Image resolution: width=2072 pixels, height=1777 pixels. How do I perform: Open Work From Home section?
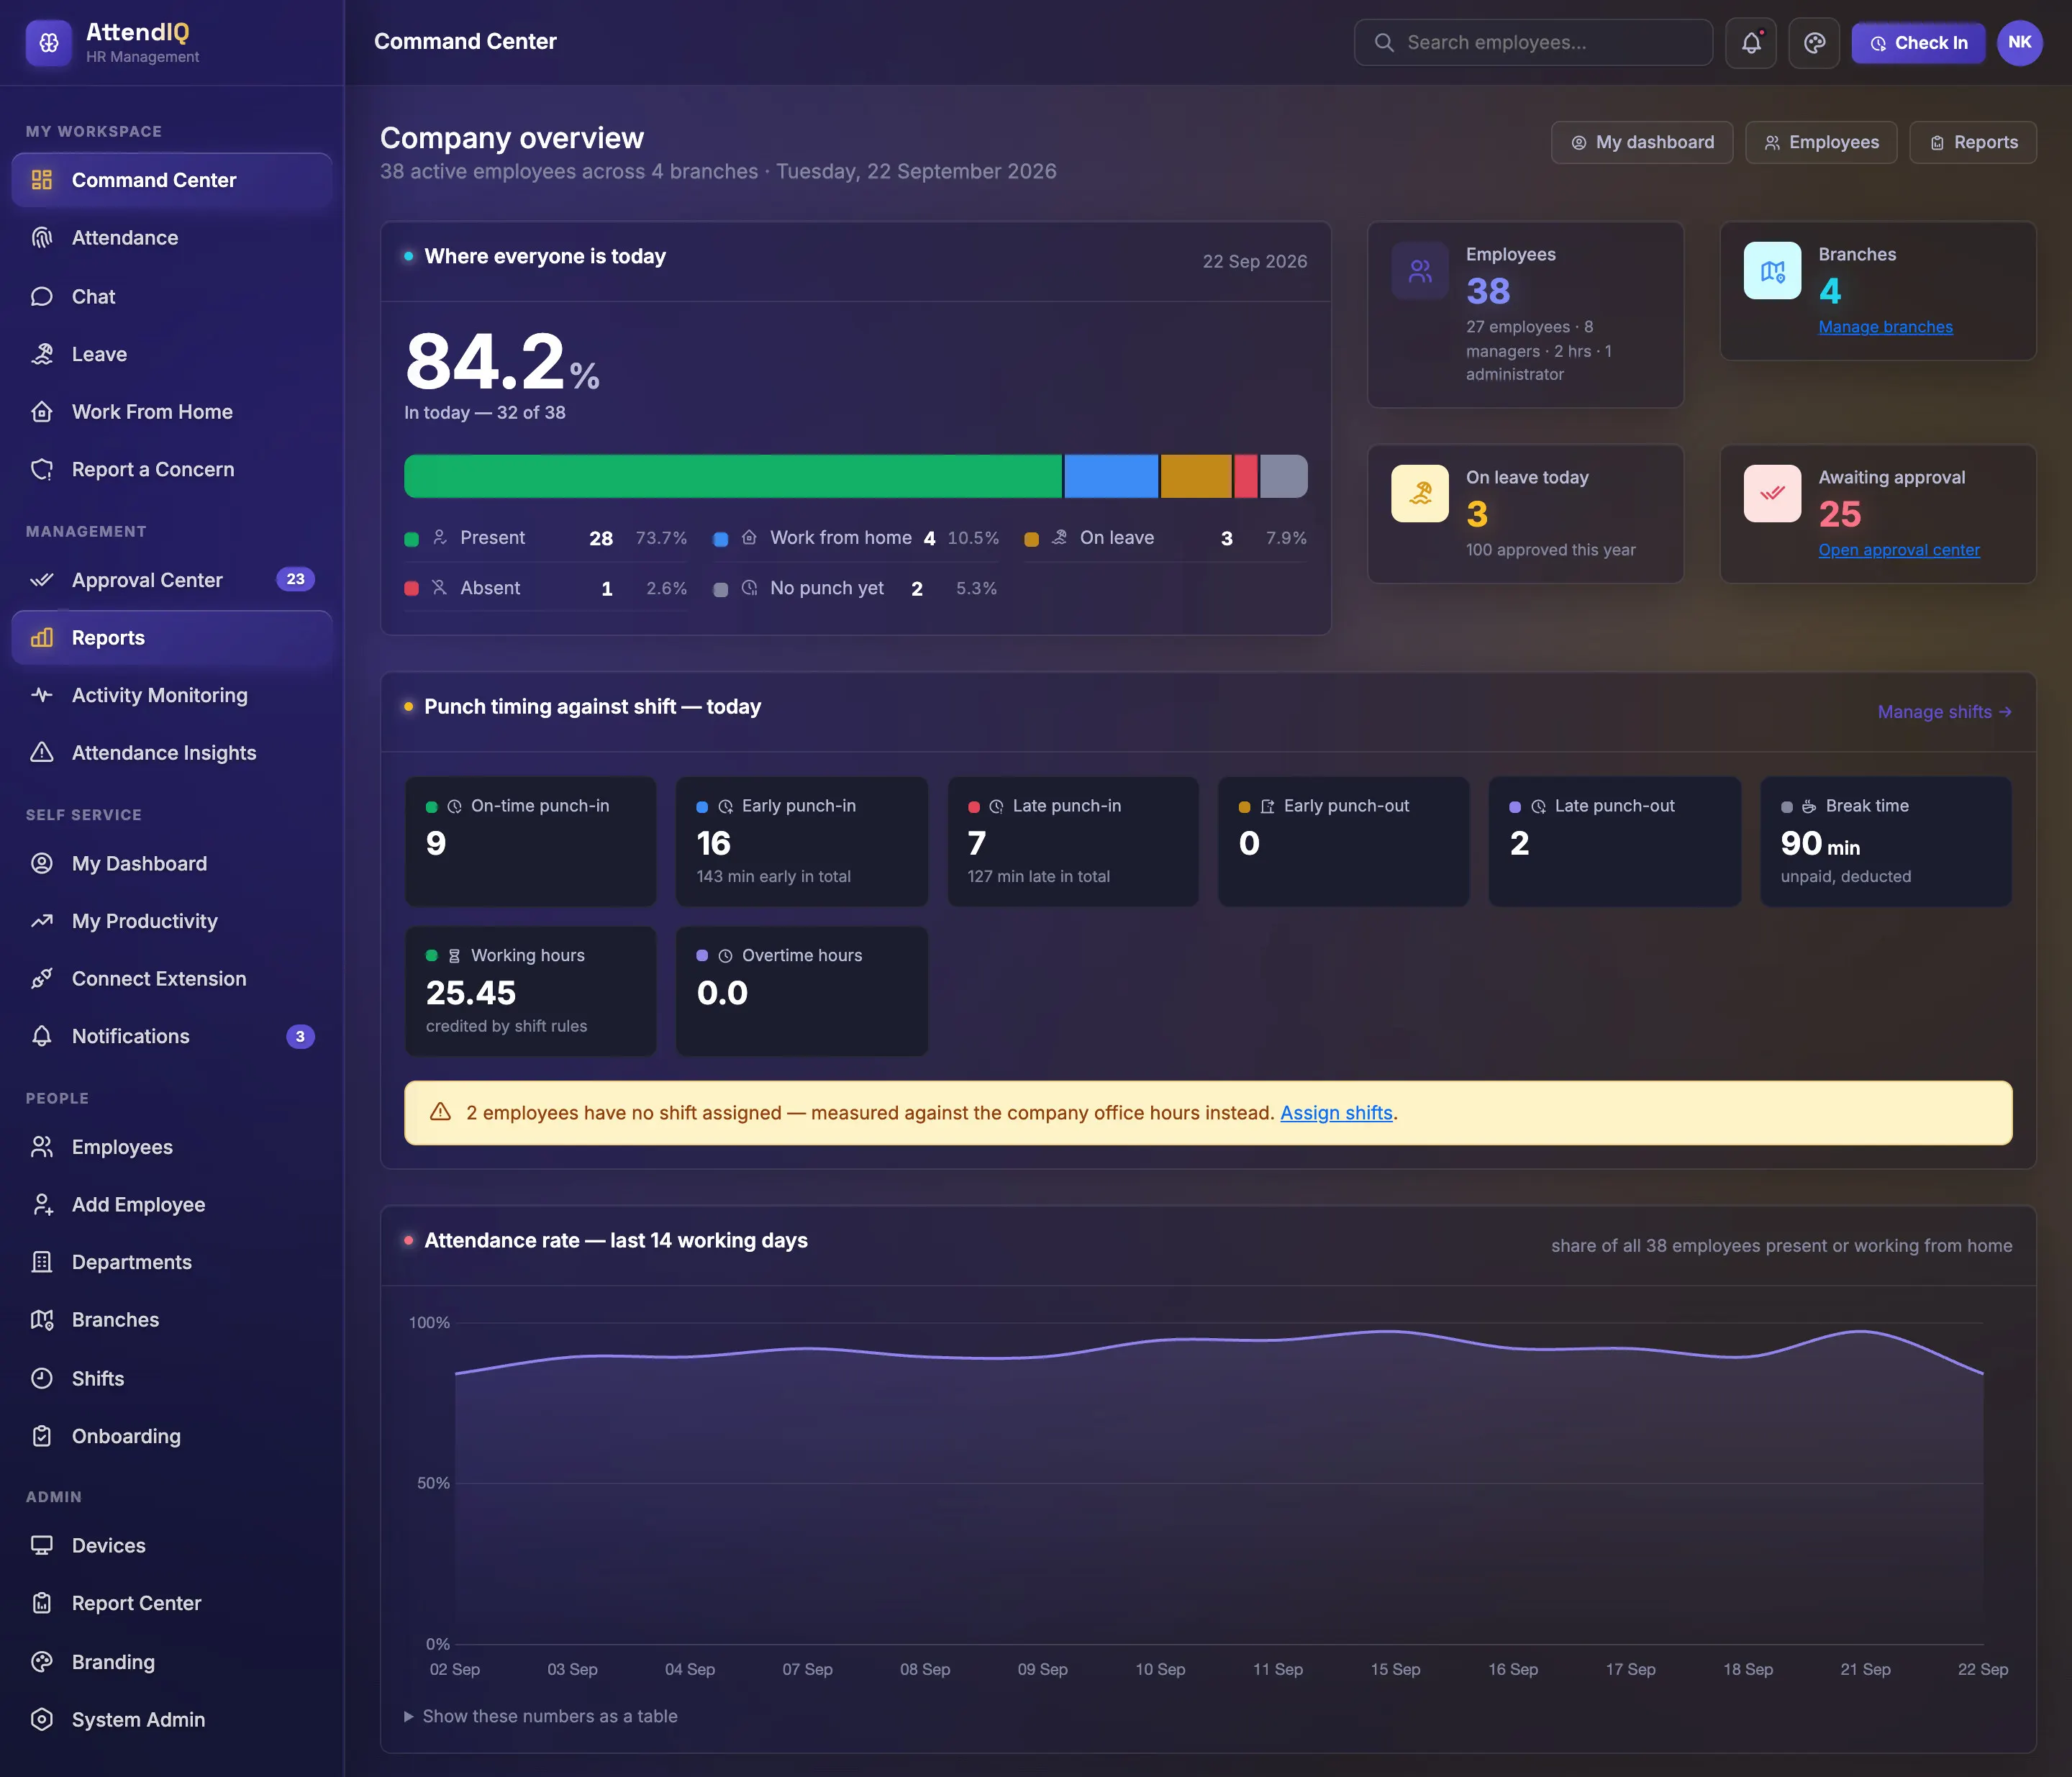(172, 412)
